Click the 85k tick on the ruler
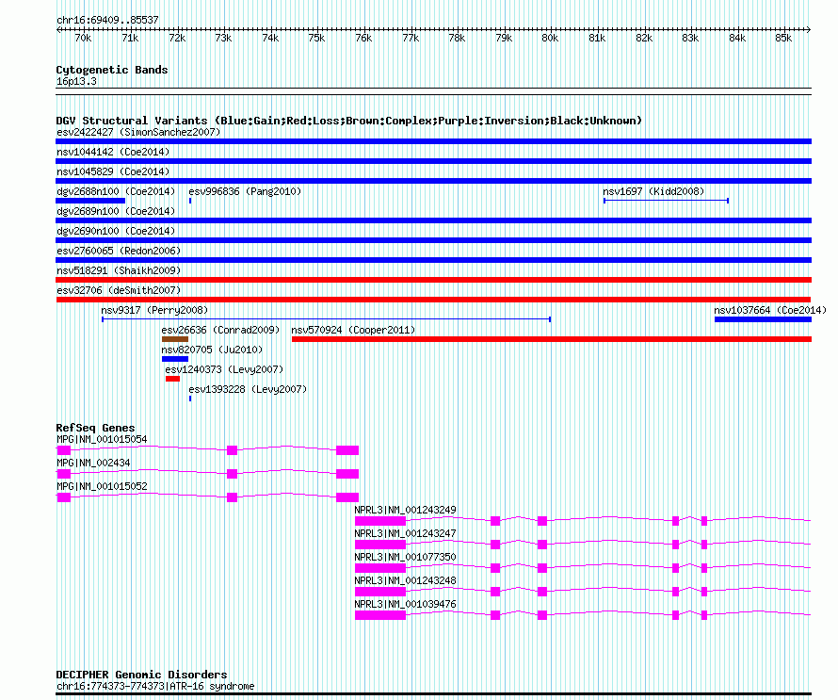The height and width of the screenshot is (700, 838). (783, 38)
